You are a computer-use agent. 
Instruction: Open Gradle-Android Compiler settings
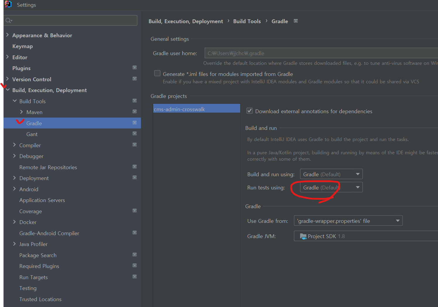(x=49, y=233)
